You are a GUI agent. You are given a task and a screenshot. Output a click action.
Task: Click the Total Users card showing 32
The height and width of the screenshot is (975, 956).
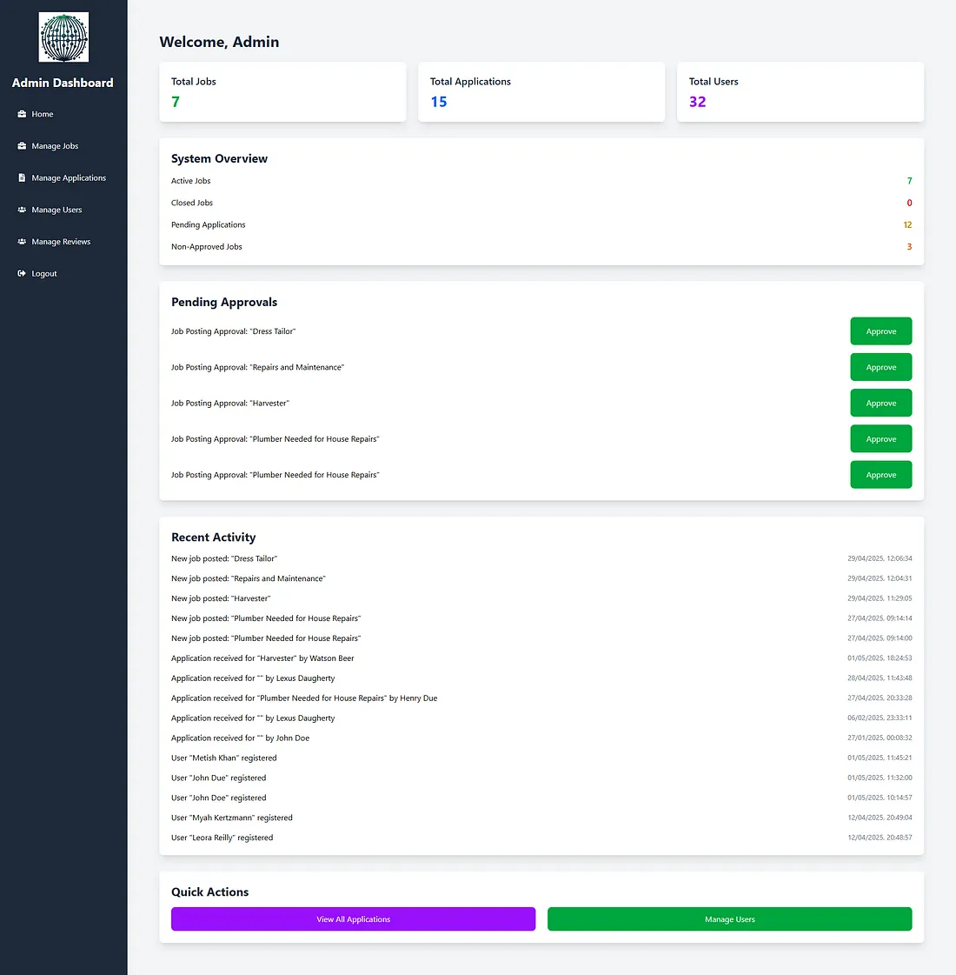coord(800,91)
